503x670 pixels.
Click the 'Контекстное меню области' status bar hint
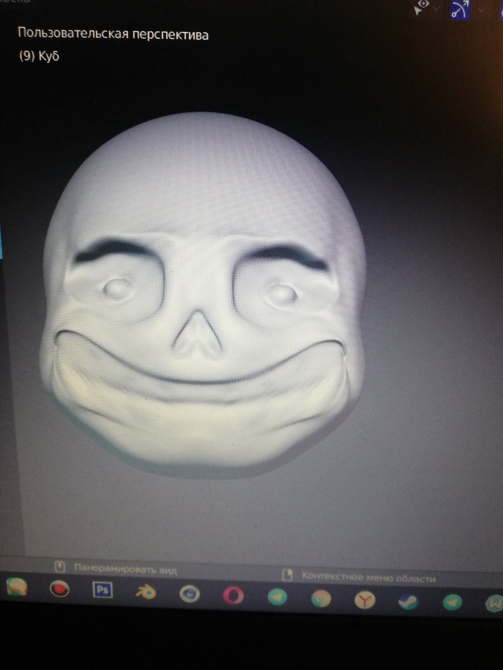coord(368,578)
